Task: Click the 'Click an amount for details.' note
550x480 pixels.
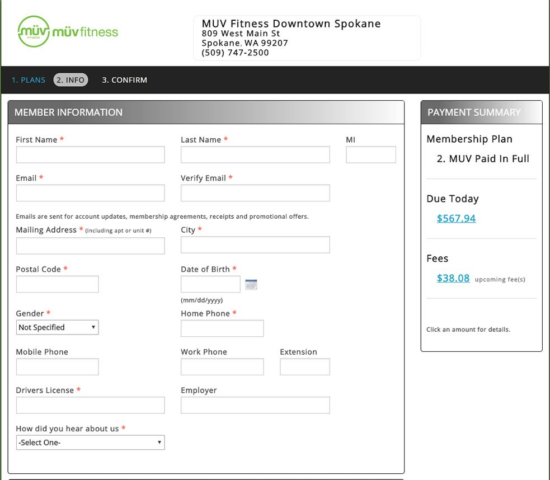Action: point(468,330)
